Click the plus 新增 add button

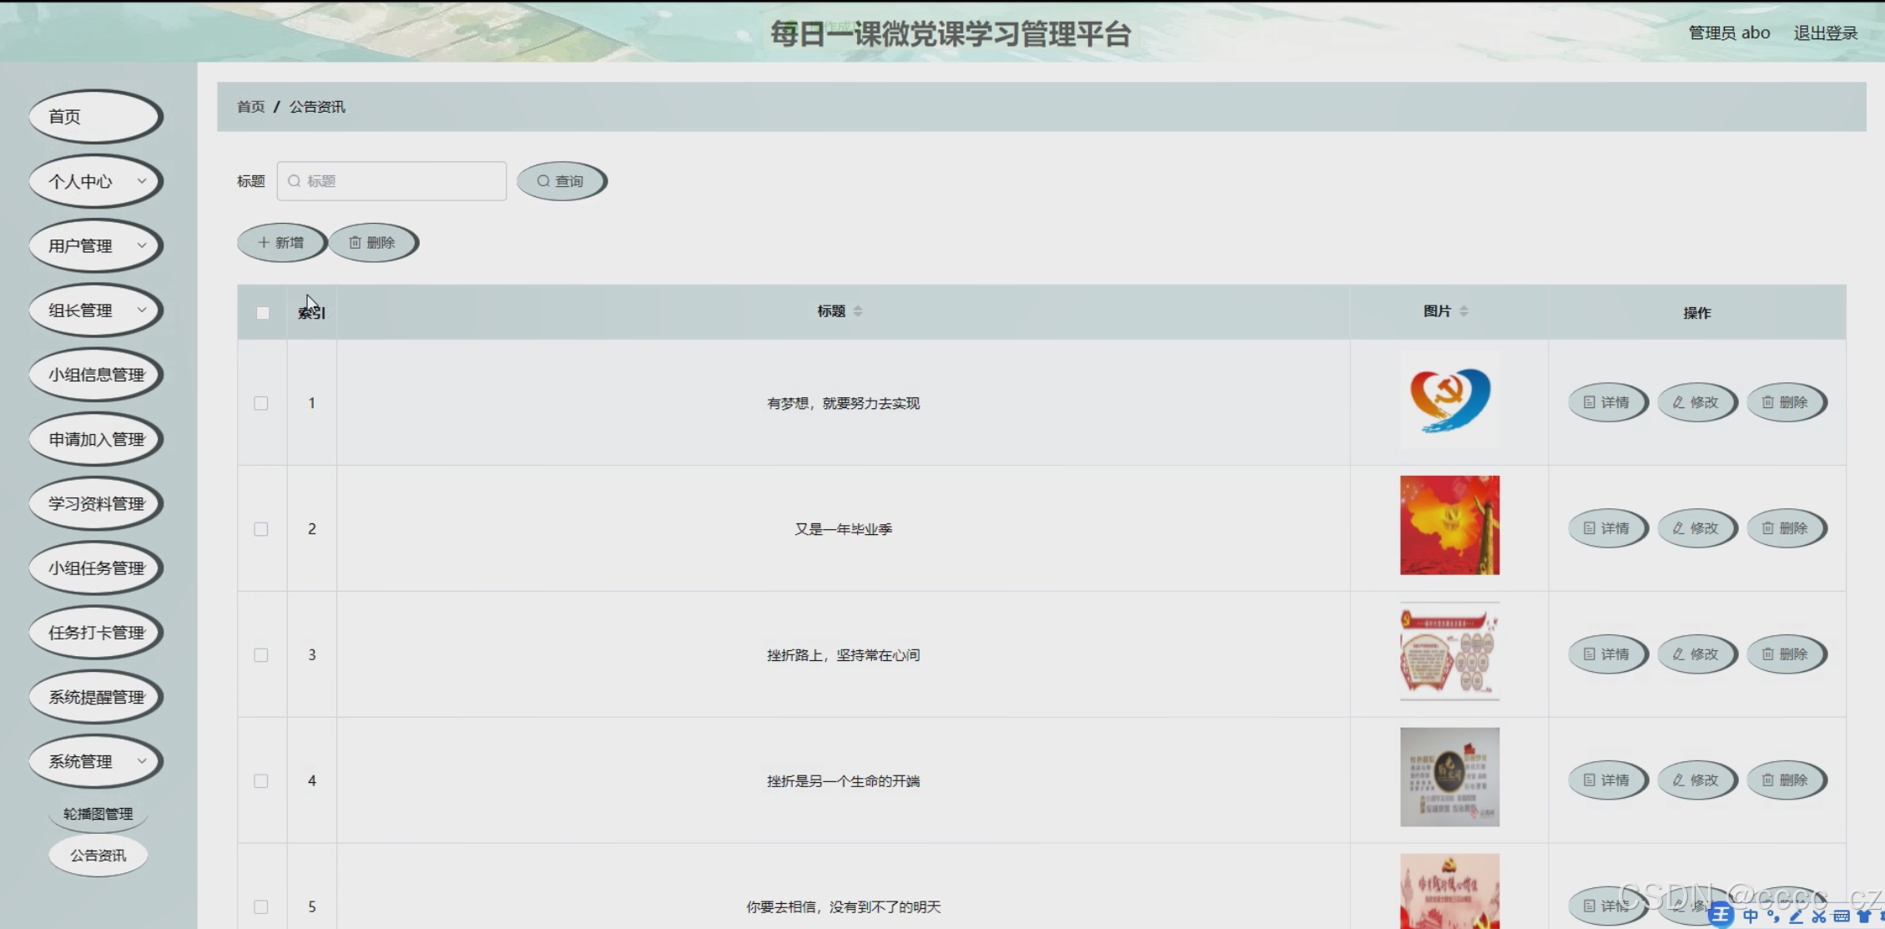[281, 243]
